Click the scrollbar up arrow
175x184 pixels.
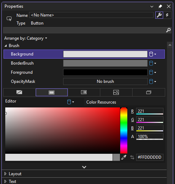(170, 45)
